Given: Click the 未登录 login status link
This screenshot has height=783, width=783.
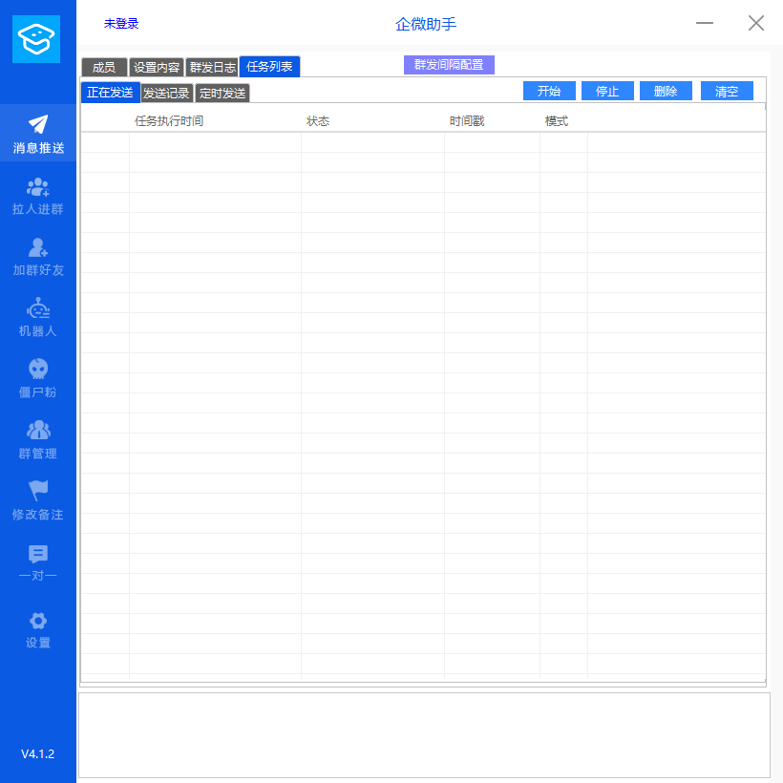Looking at the screenshot, I should pyautogui.click(x=121, y=24).
